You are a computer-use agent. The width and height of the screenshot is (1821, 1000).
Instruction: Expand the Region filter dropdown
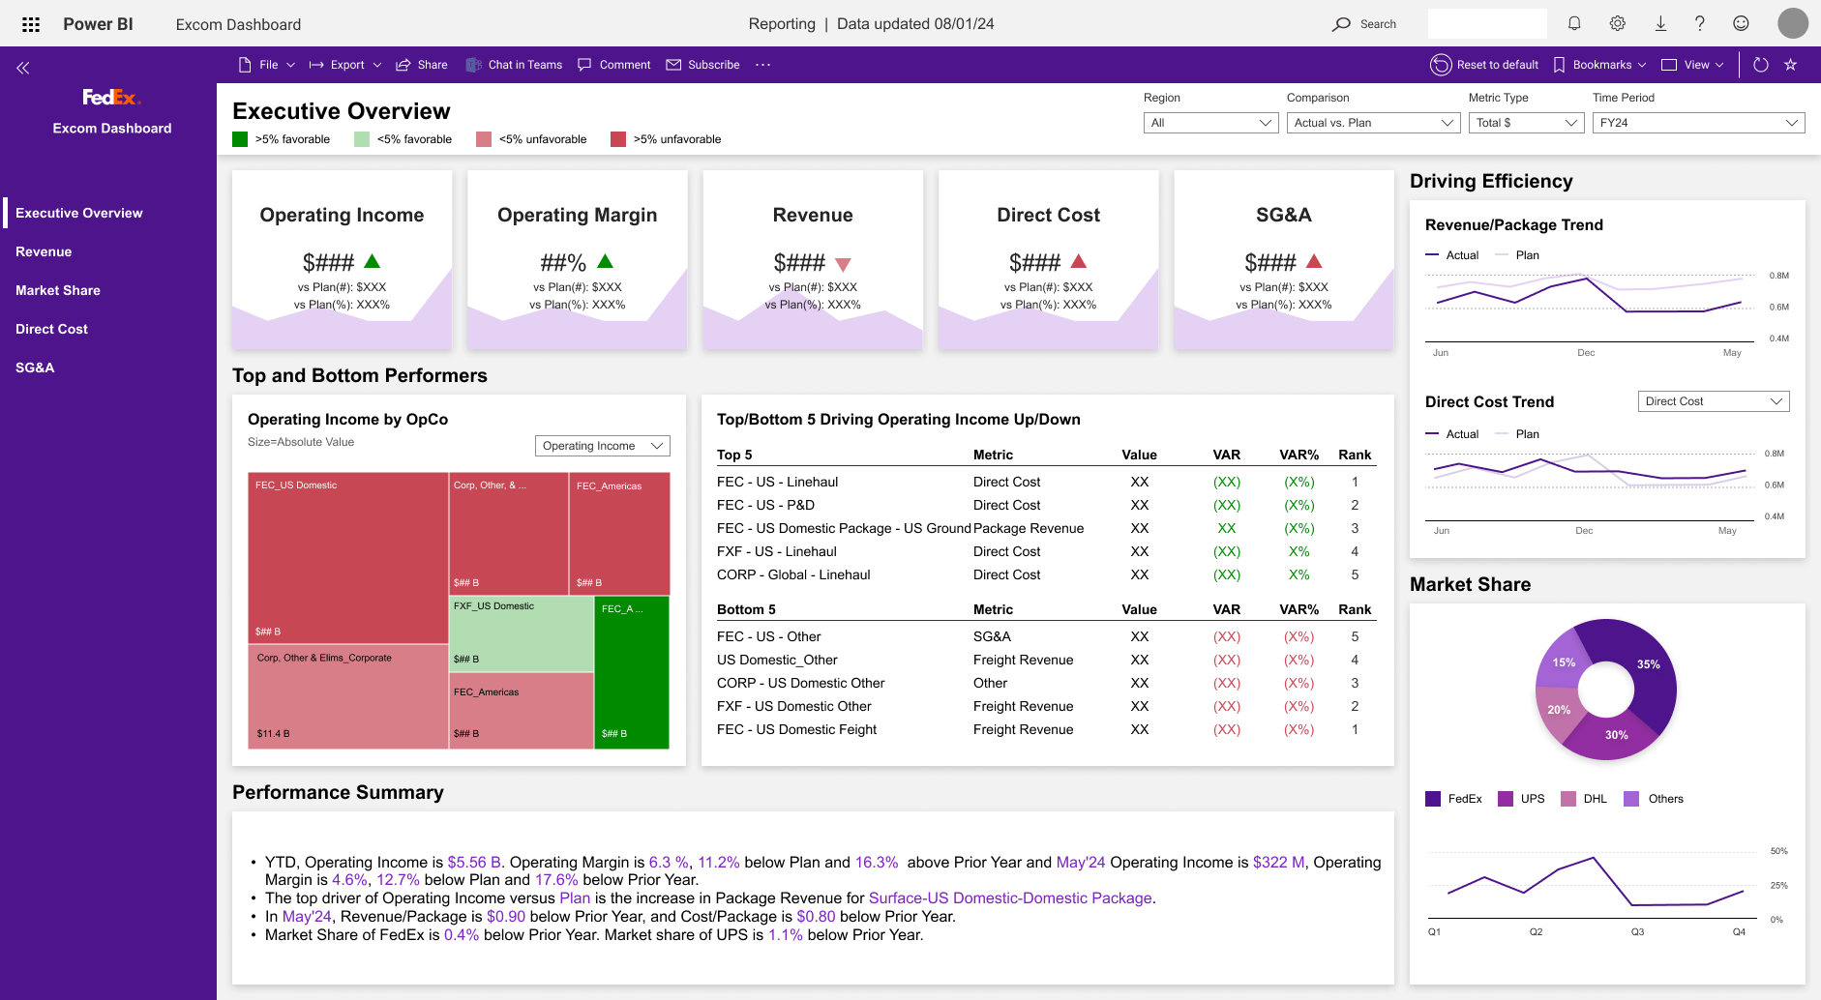click(1211, 123)
